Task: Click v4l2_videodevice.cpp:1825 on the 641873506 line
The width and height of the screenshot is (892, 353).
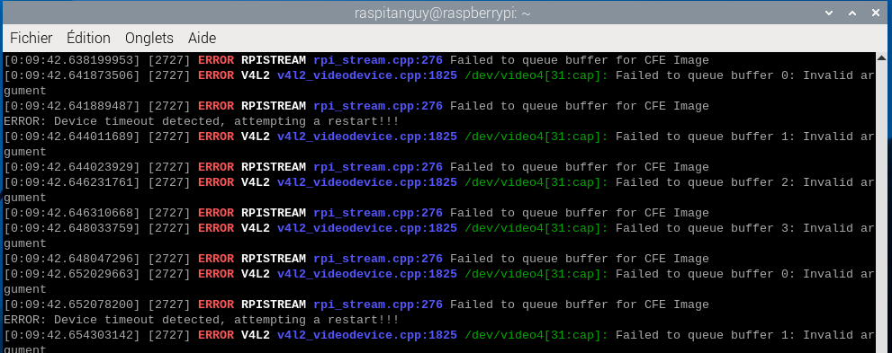Action: tap(367, 75)
